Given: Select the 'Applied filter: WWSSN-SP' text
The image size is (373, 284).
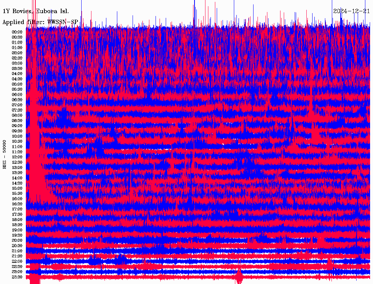Looking at the screenshot, I should 40,22.
